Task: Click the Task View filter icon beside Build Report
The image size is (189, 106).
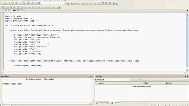Action: tap(133, 80)
